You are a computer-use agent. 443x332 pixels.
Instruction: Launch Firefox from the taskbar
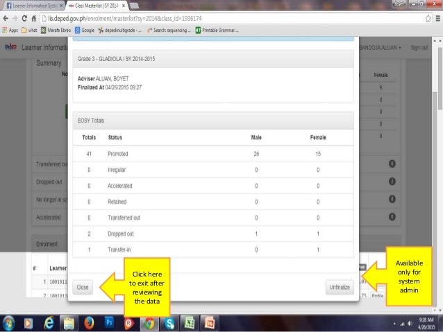pos(89,323)
